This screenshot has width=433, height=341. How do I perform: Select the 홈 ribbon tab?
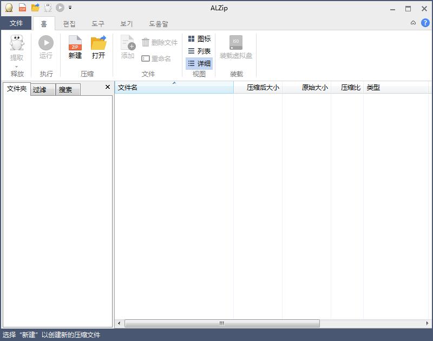pos(44,24)
